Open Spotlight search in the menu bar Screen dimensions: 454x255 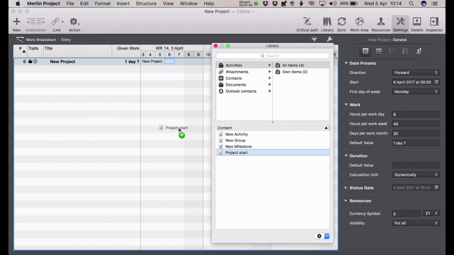tap(411, 4)
